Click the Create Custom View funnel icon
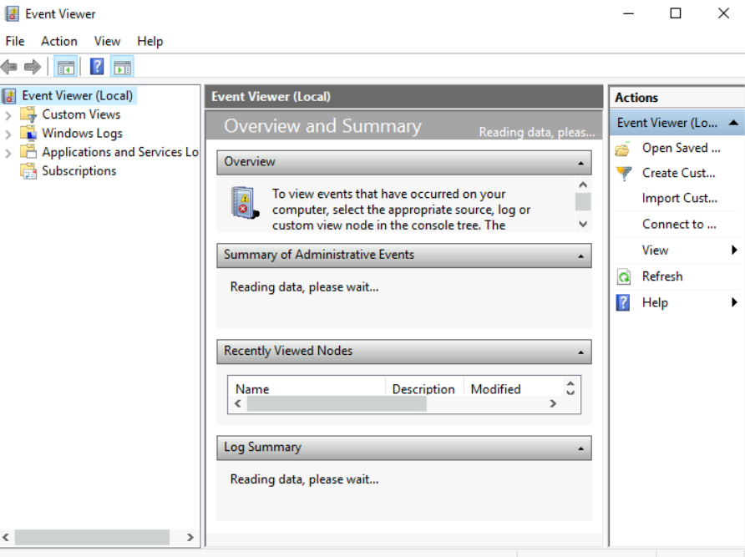Viewport: 745px width, 557px height. [x=624, y=174]
